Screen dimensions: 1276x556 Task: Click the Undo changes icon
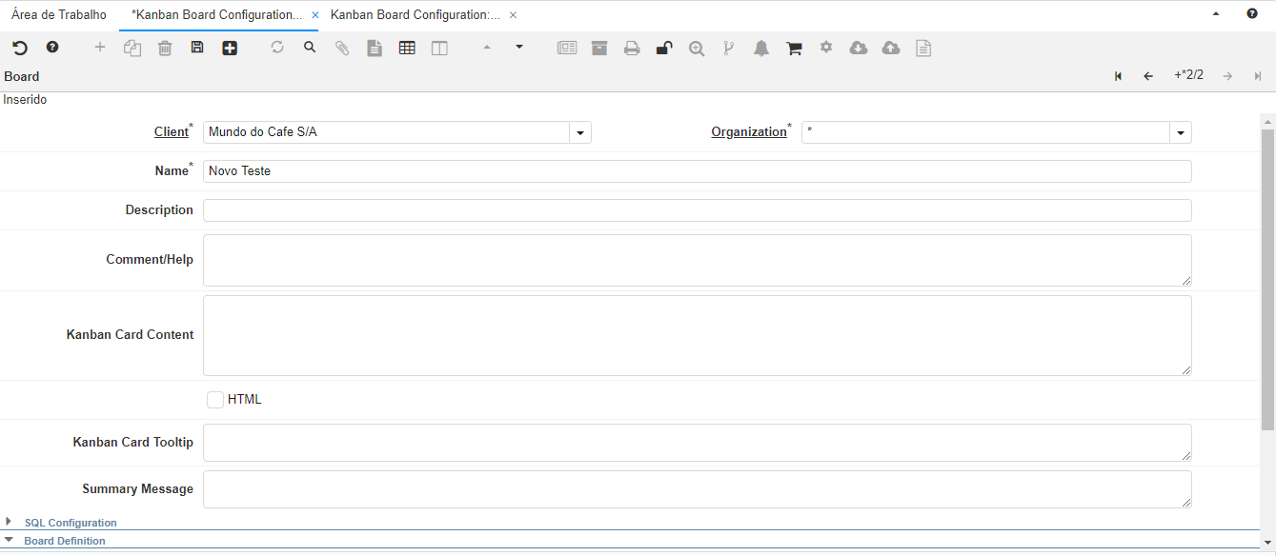20,48
